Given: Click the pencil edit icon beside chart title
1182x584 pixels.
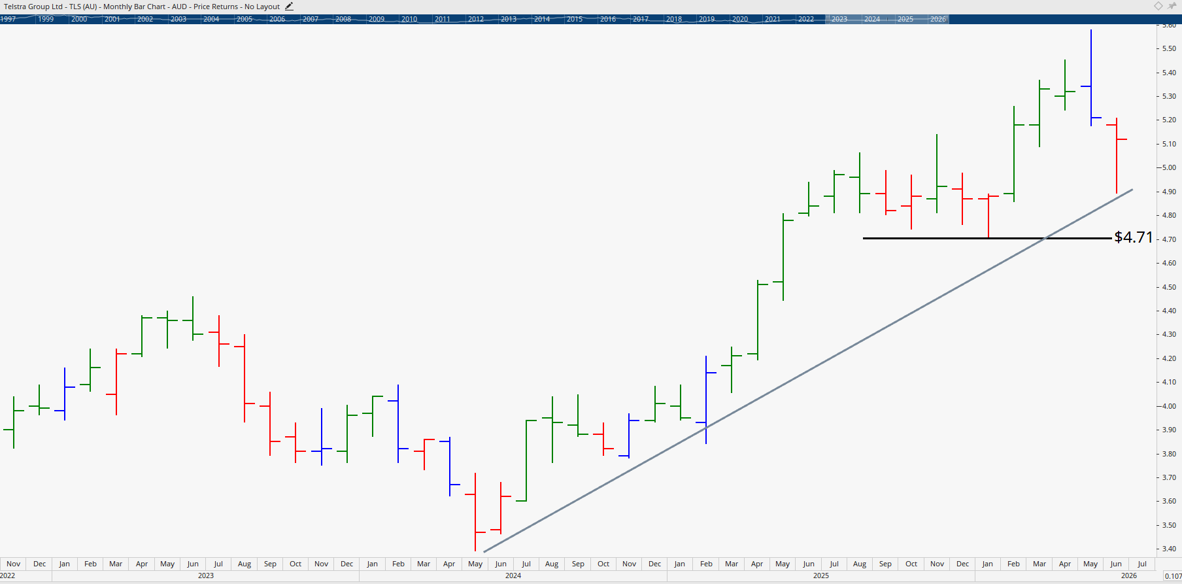Looking at the screenshot, I should tap(289, 7).
